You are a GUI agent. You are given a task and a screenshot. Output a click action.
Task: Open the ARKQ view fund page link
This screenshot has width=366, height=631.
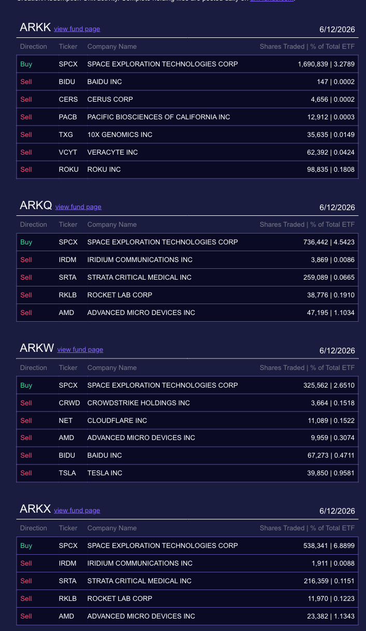tap(78, 207)
